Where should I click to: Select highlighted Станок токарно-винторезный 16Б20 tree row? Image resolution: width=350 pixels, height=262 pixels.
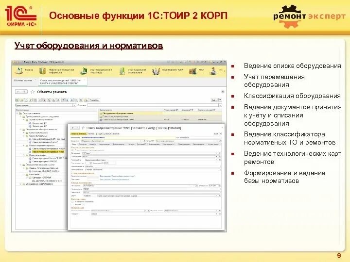pos(48,152)
